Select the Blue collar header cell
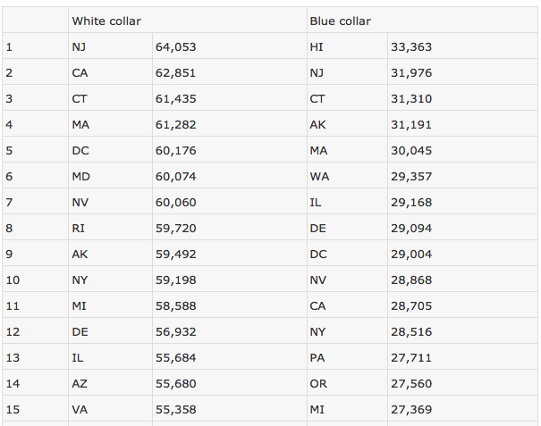 pyautogui.click(x=422, y=20)
